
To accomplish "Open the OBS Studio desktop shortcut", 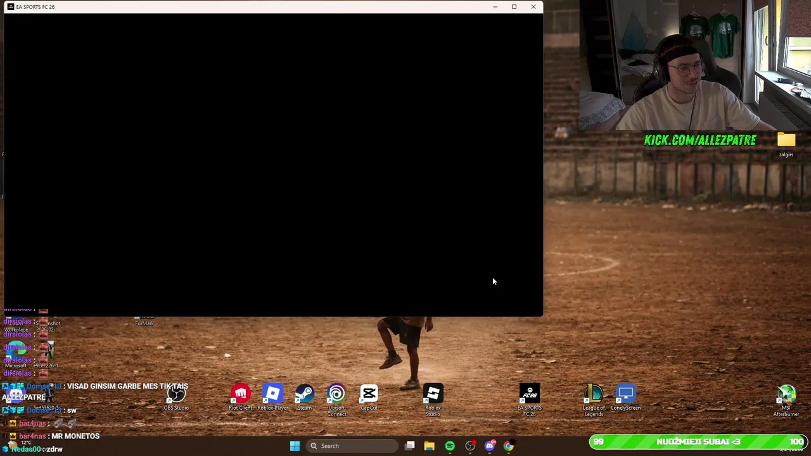I will (176, 397).
